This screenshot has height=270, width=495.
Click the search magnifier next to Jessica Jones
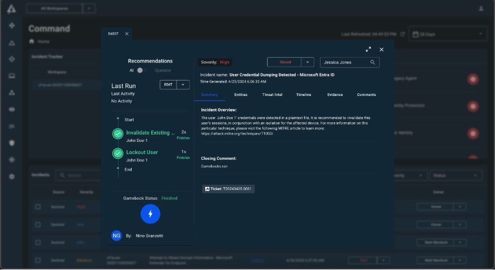click(x=373, y=62)
